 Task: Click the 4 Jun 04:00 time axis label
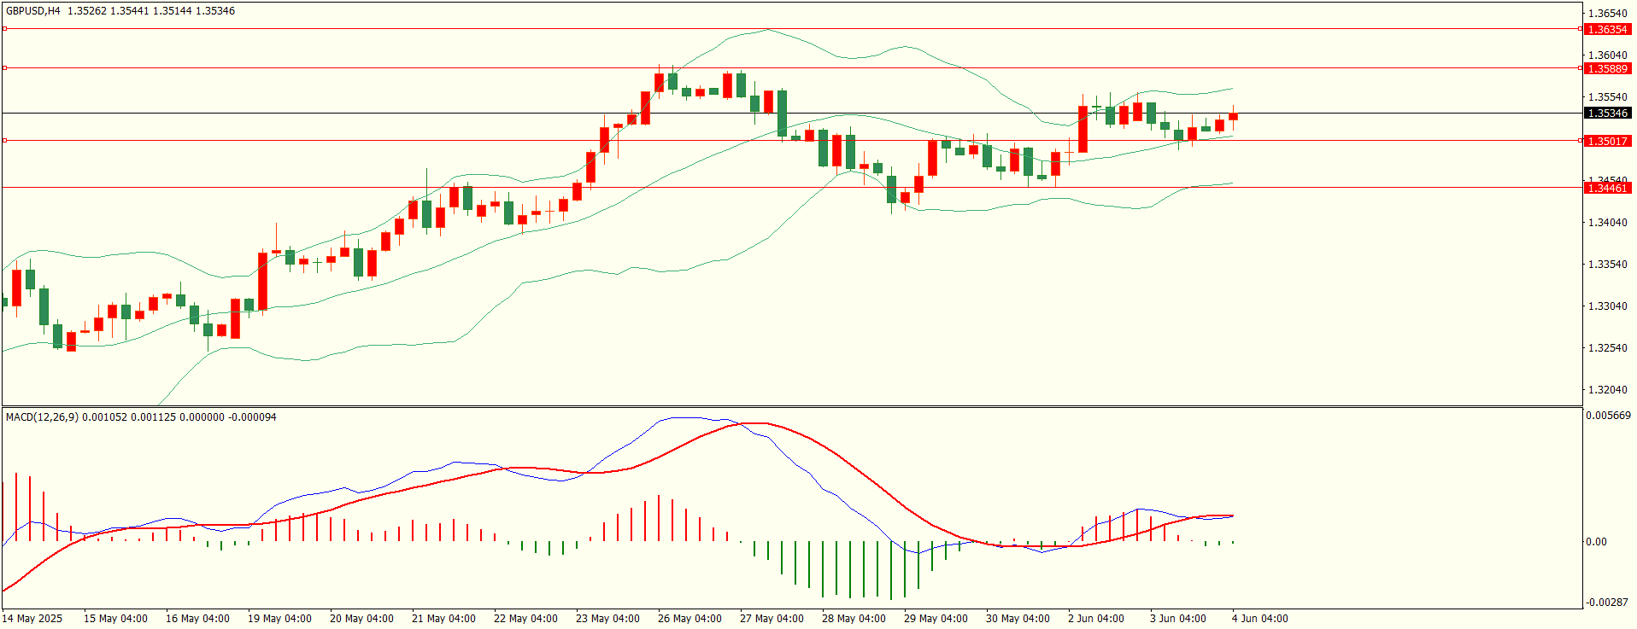point(1260,619)
